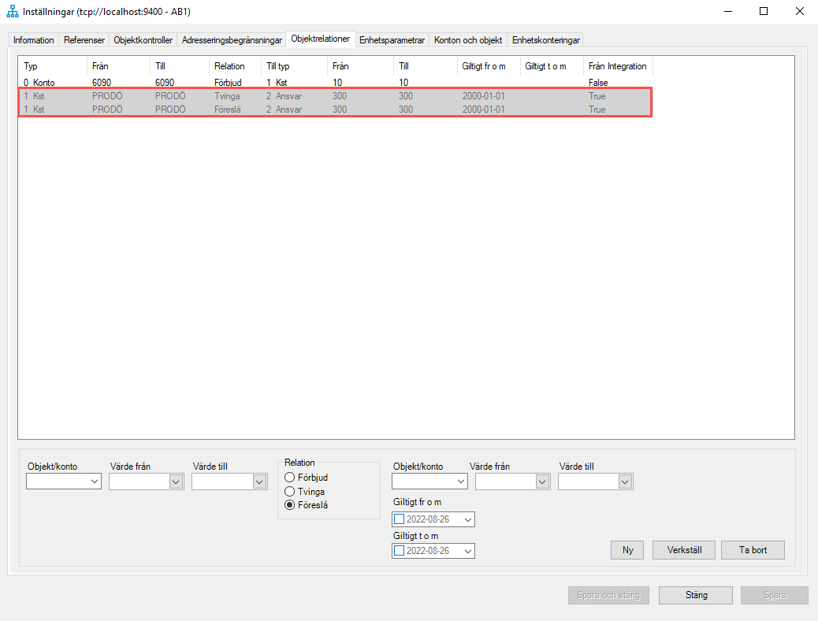
Task: Choose the Tvinga relation option
Action: (290, 491)
